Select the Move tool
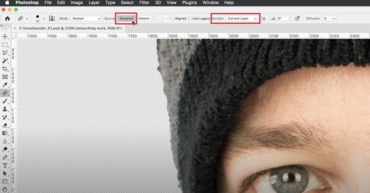This screenshot has width=370, height=193. point(5,37)
